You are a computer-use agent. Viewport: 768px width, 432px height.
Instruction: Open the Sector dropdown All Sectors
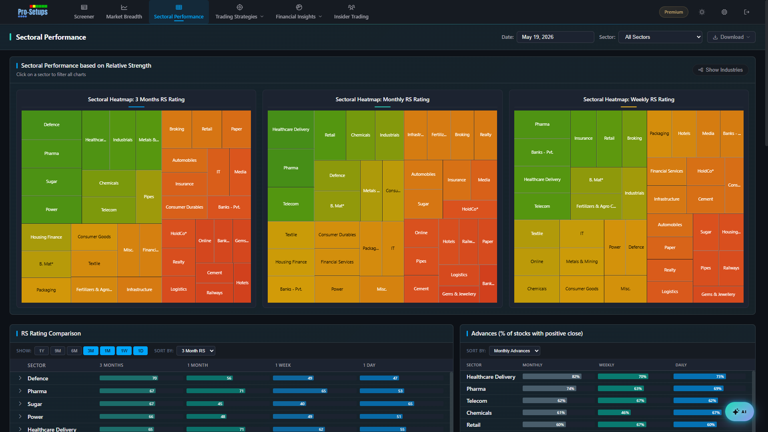(x=660, y=37)
